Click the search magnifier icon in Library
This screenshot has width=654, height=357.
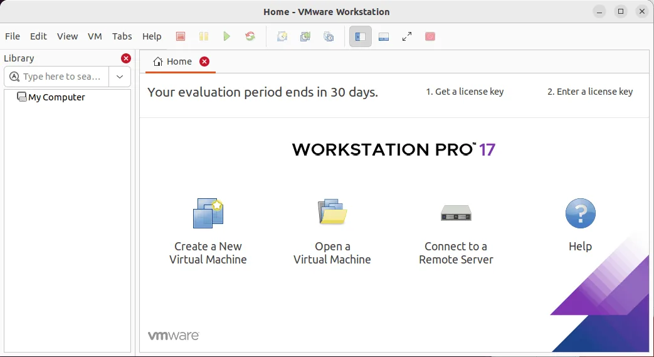pos(14,77)
